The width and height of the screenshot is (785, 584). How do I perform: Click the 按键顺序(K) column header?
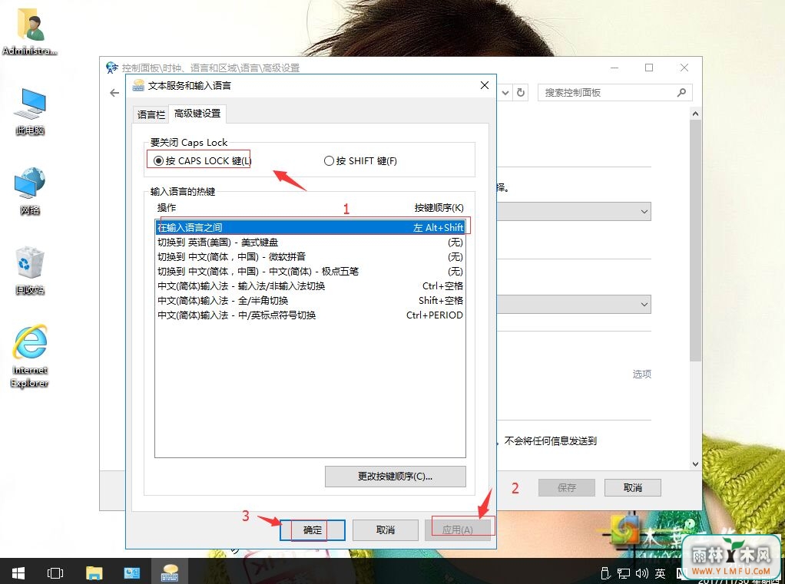click(x=439, y=207)
